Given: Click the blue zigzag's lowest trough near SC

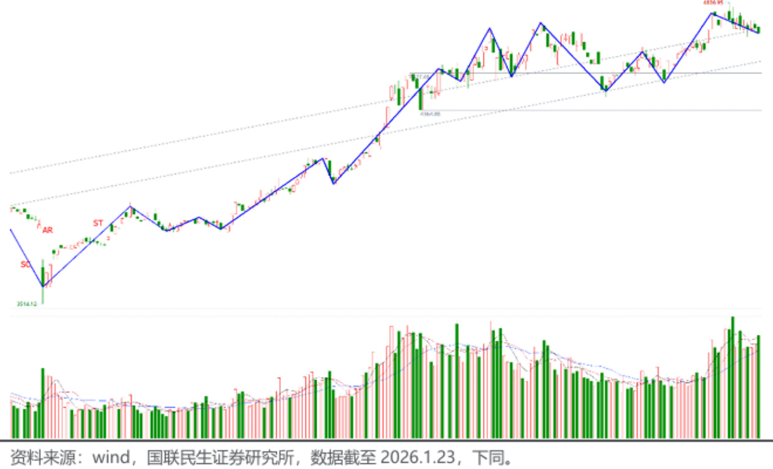Looking at the screenshot, I should click(42, 286).
